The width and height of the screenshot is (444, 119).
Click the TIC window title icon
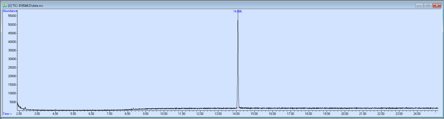5,5
